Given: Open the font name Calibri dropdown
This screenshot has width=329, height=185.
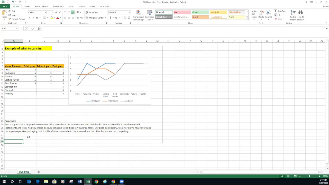Looking at the screenshot, I should 45,12.
